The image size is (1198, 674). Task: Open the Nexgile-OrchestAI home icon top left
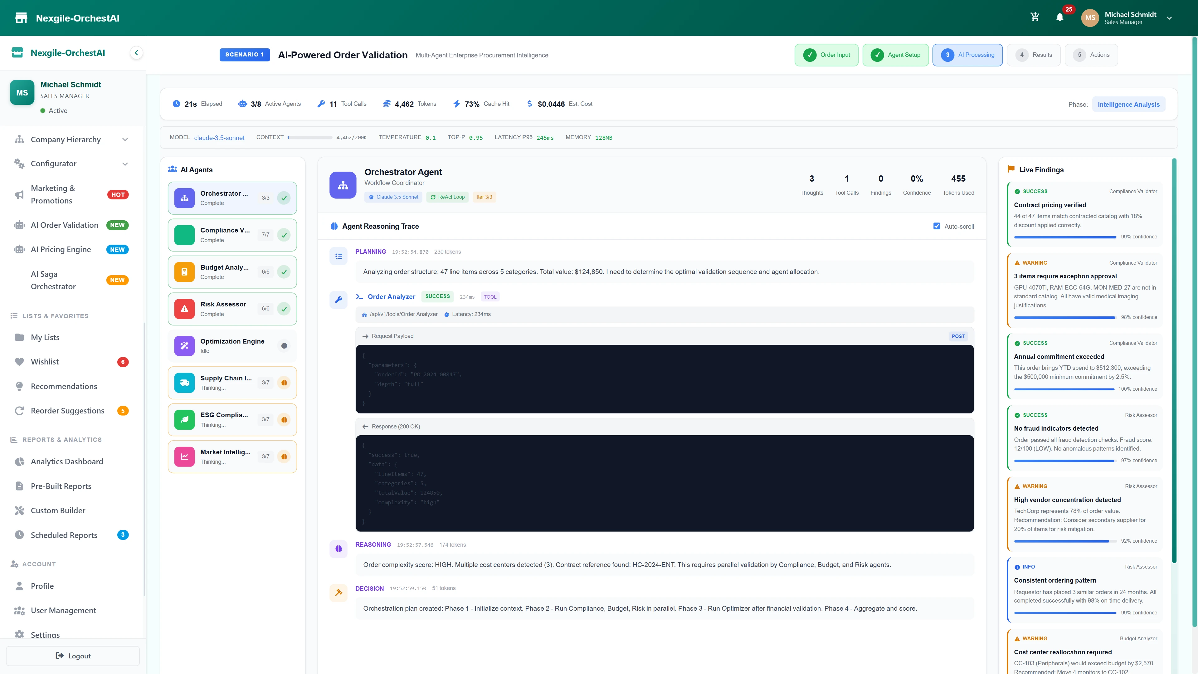tap(21, 18)
